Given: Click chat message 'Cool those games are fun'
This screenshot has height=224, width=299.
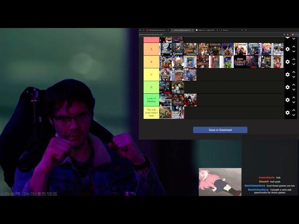Looking at the screenshot, I should pos(281,186).
